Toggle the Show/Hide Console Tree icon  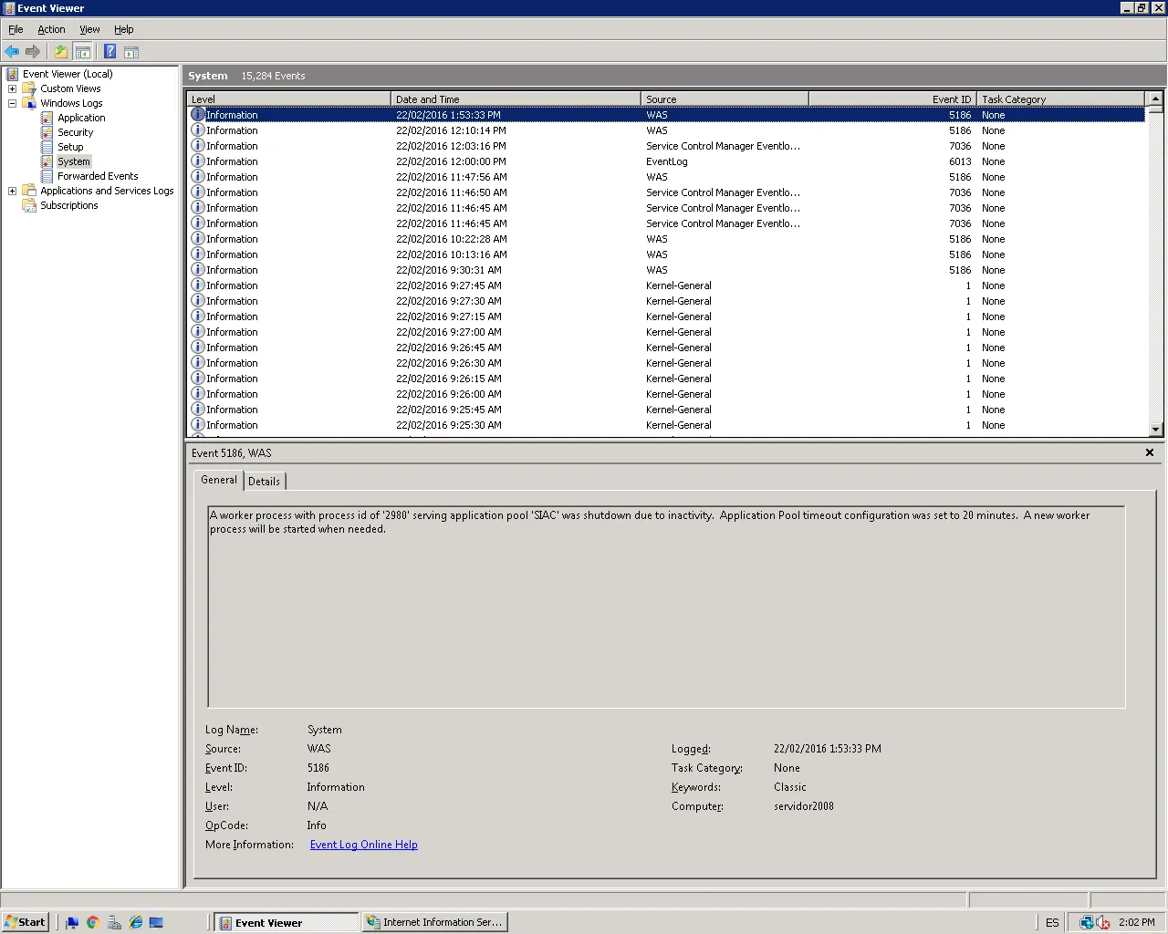(x=83, y=52)
